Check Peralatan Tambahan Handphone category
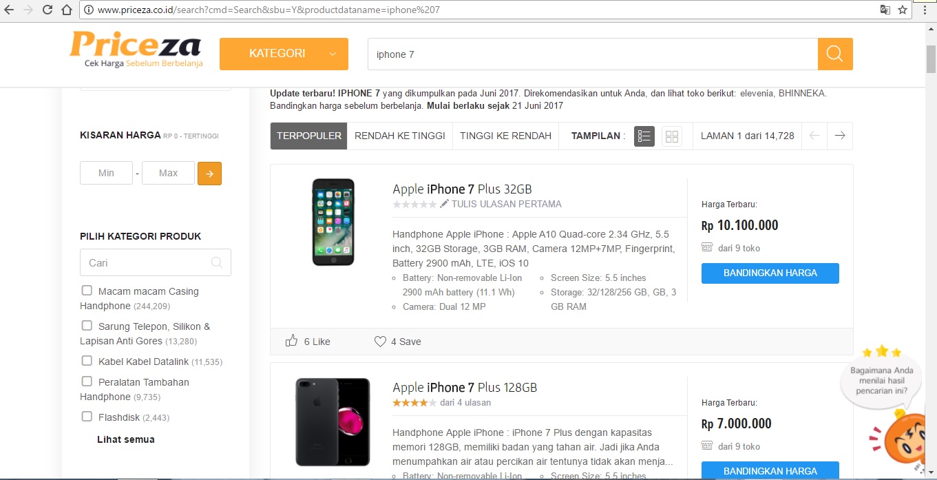Viewport: 937px width, 480px height. [87, 382]
